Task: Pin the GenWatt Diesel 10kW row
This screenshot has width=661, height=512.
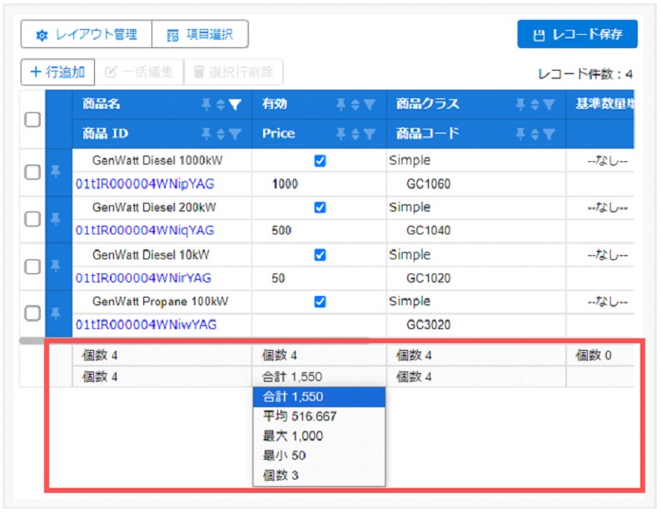Action: 56,266
